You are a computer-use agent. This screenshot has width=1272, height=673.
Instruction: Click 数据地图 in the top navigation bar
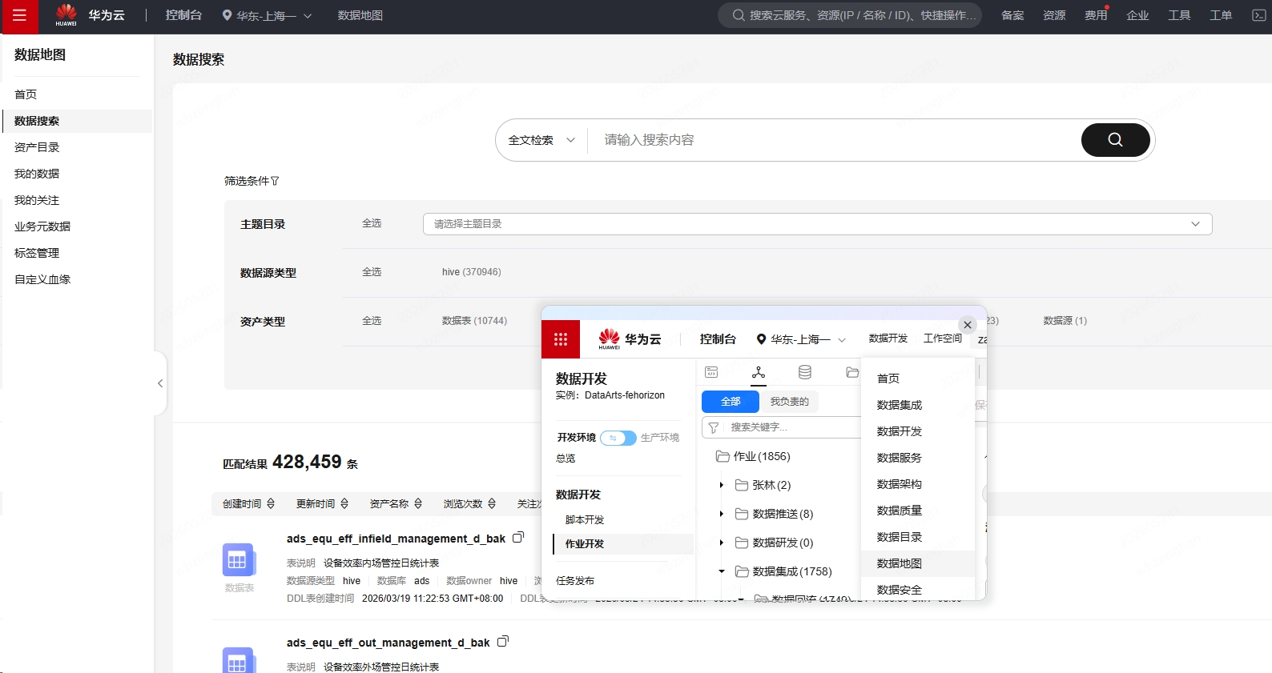click(360, 15)
